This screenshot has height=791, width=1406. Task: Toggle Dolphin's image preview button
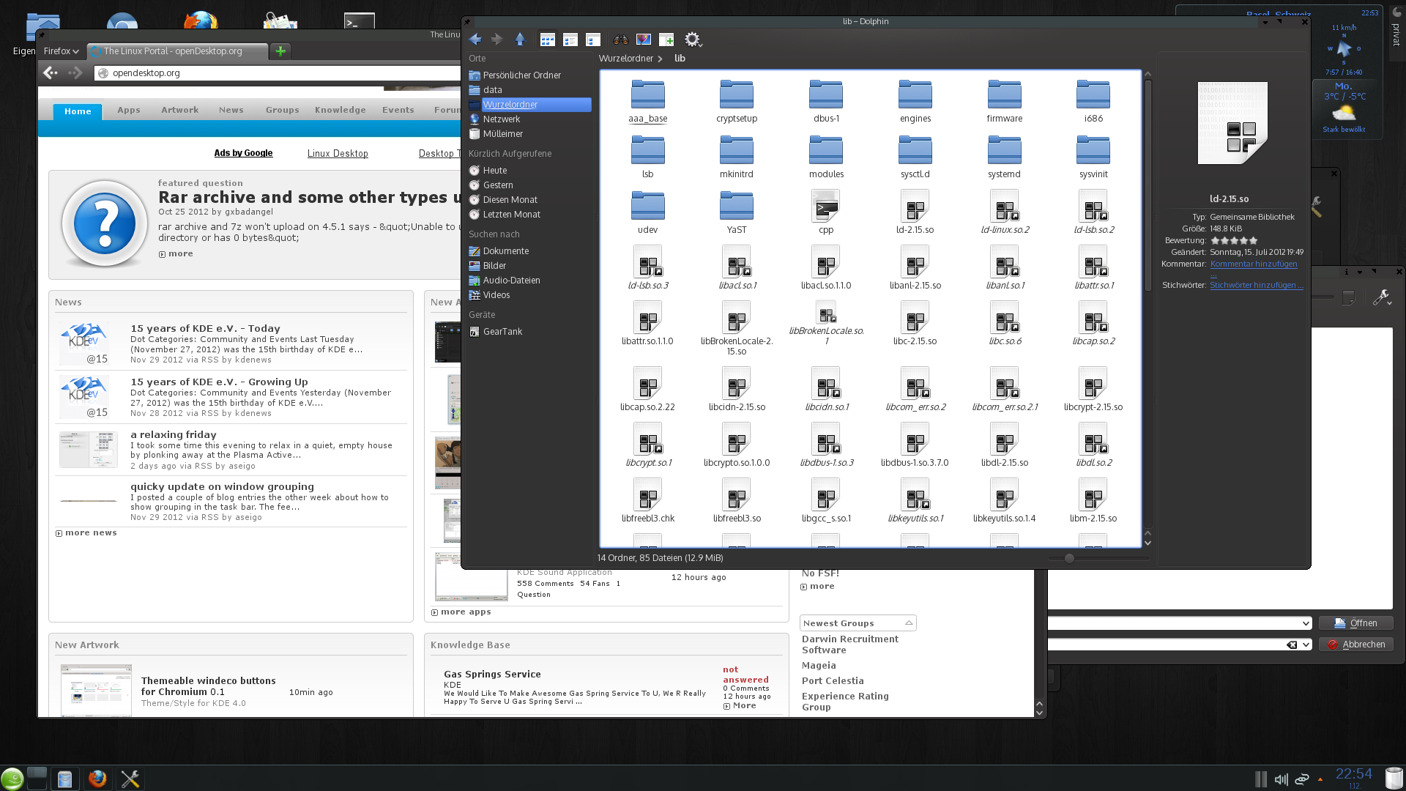644,40
